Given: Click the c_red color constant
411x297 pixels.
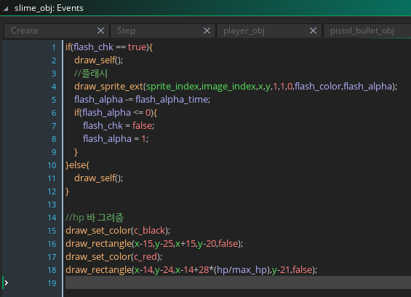Looking at the screenshot, I should point(145,257).
